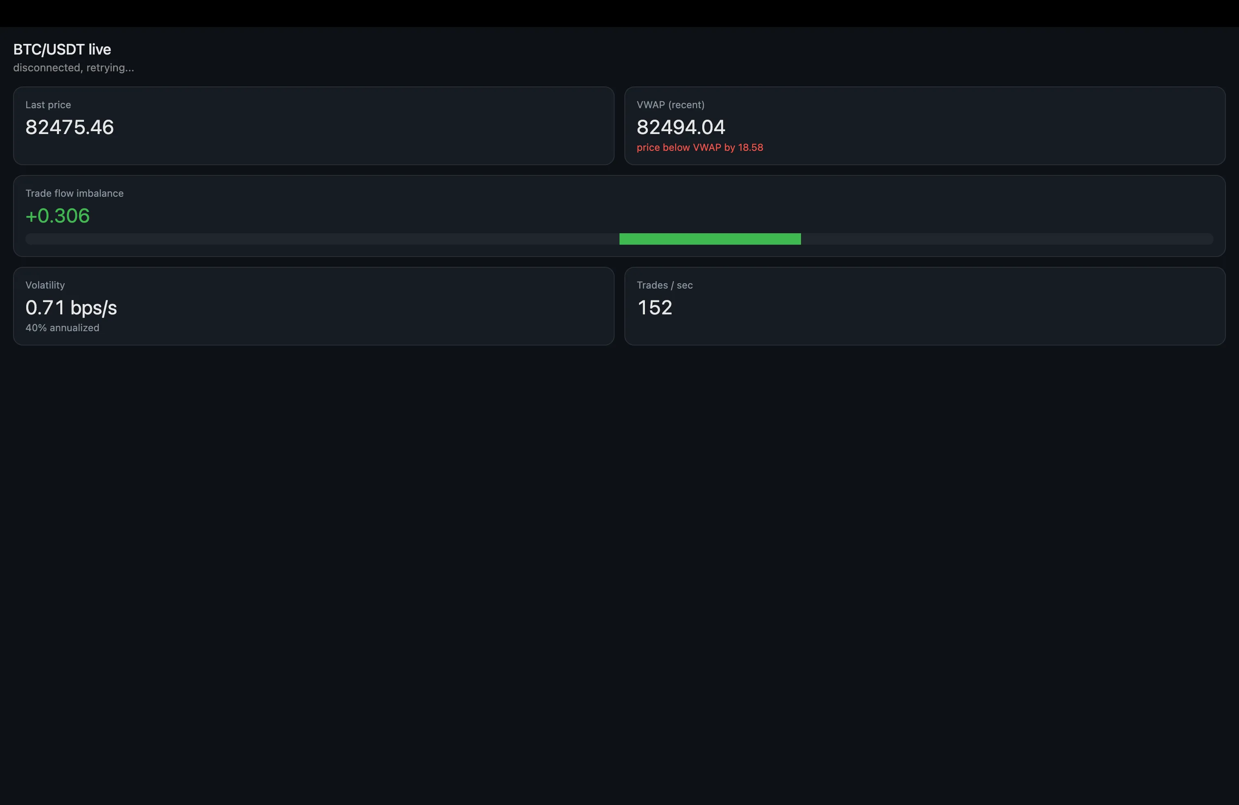Image resolution: width=1239 pixels, height=805 pixels.
Task: Select the Trades / sec label
Action: [x=665, y=285]
